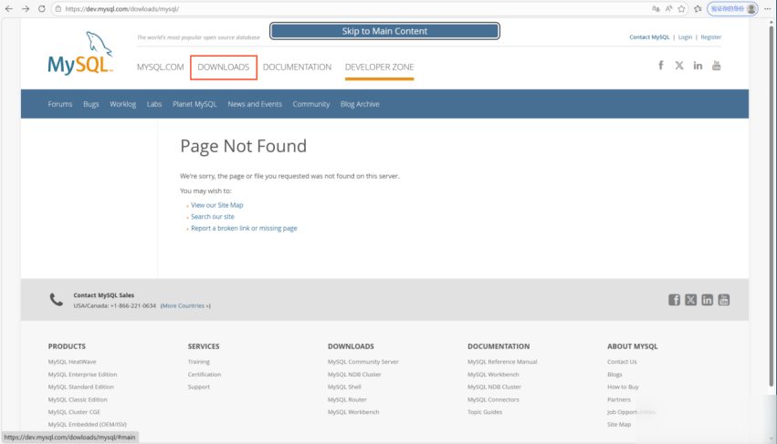Click the translate icon in the address bar
Screen dimensions: 777x444
point(656,9)
